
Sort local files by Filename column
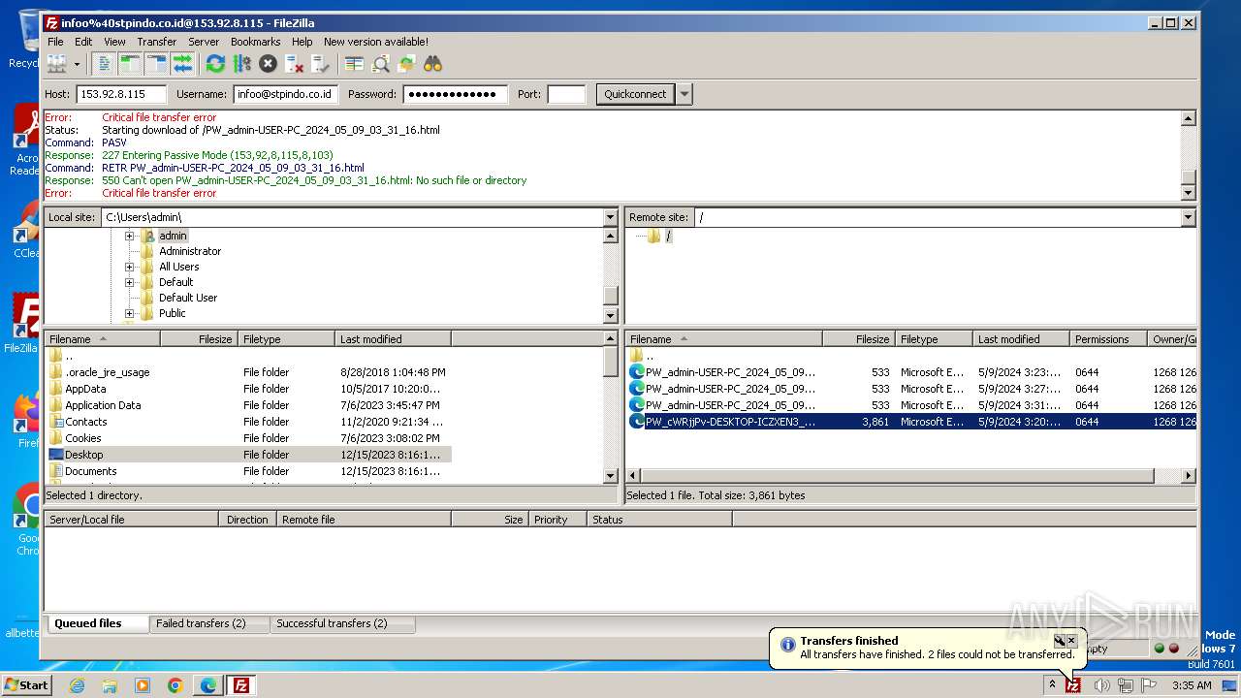(102, 339)
